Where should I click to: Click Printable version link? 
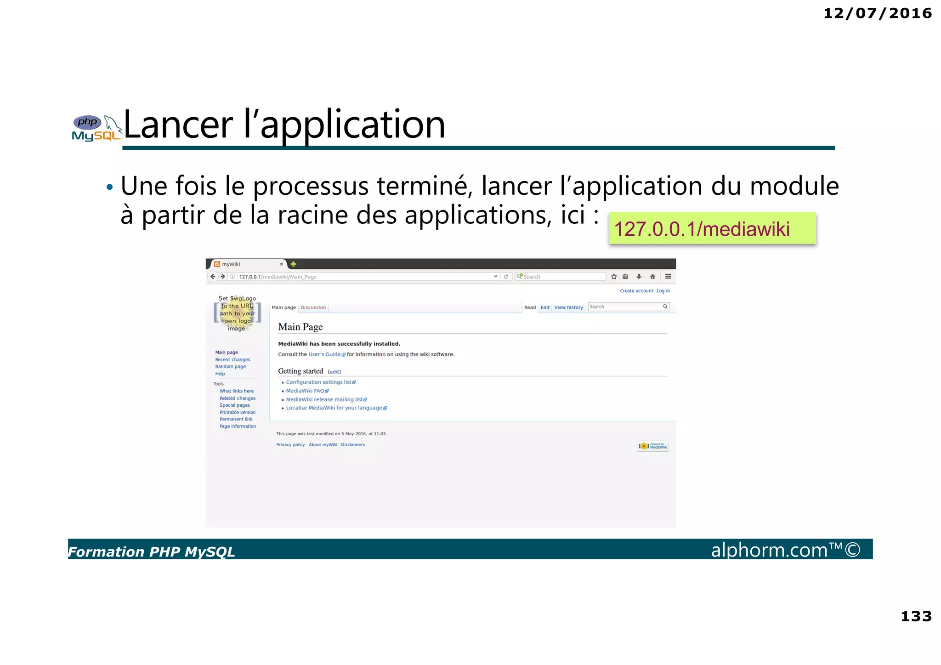[238, 412]
